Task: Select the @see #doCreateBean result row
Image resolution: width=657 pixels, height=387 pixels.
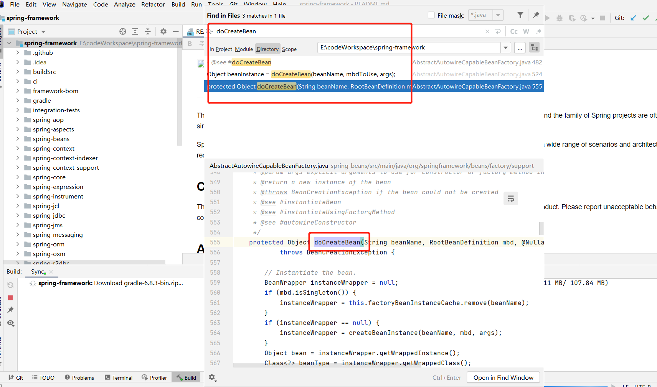Action: pos(374,62)
